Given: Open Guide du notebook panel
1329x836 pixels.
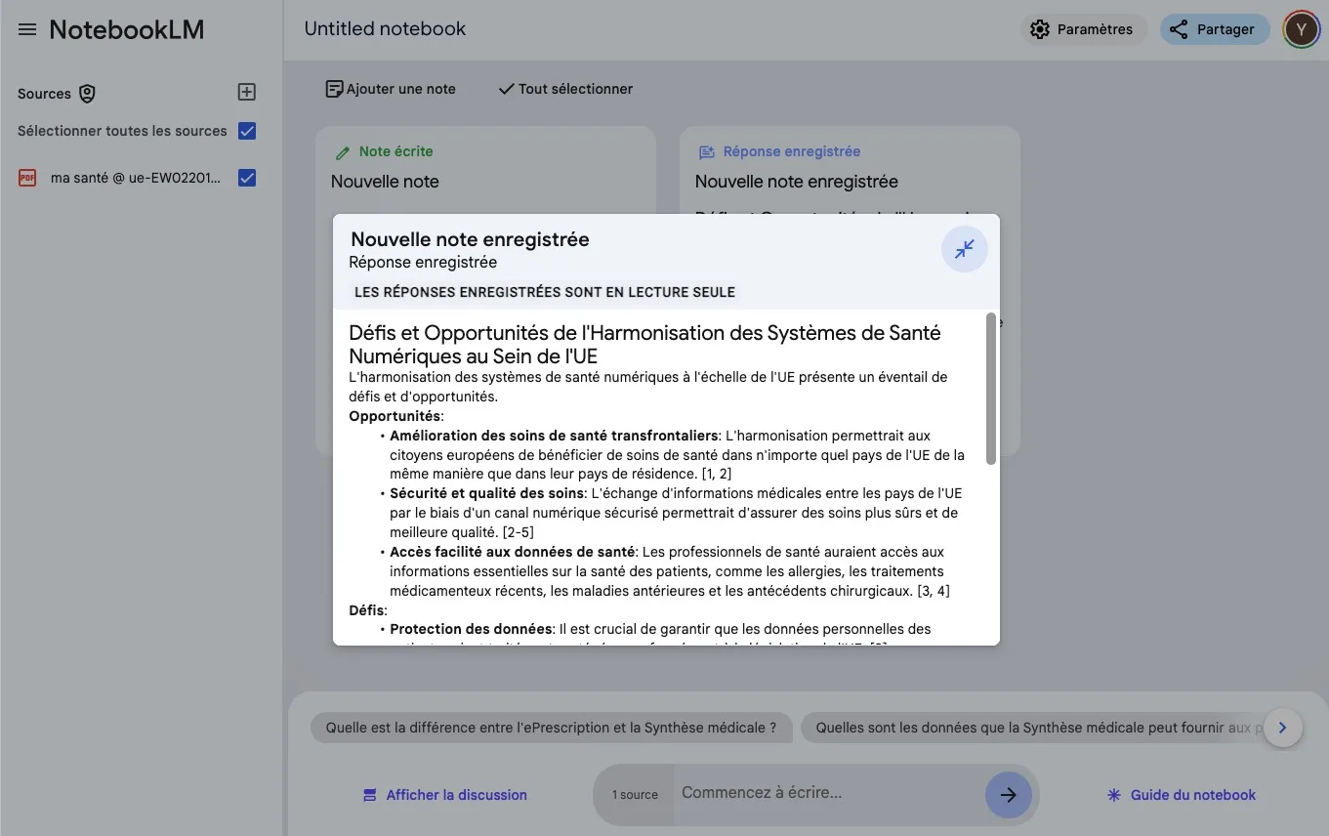Looking at the screenshot, I should 1182,795.
